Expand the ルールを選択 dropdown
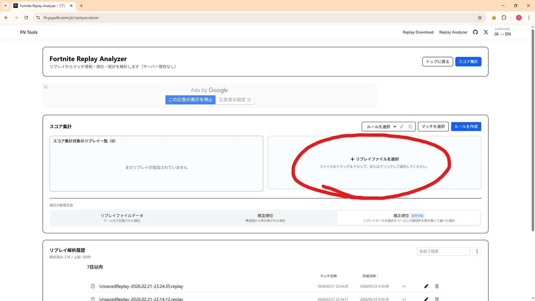The width and height of the screenshot is (535, 301). (381, 127)
